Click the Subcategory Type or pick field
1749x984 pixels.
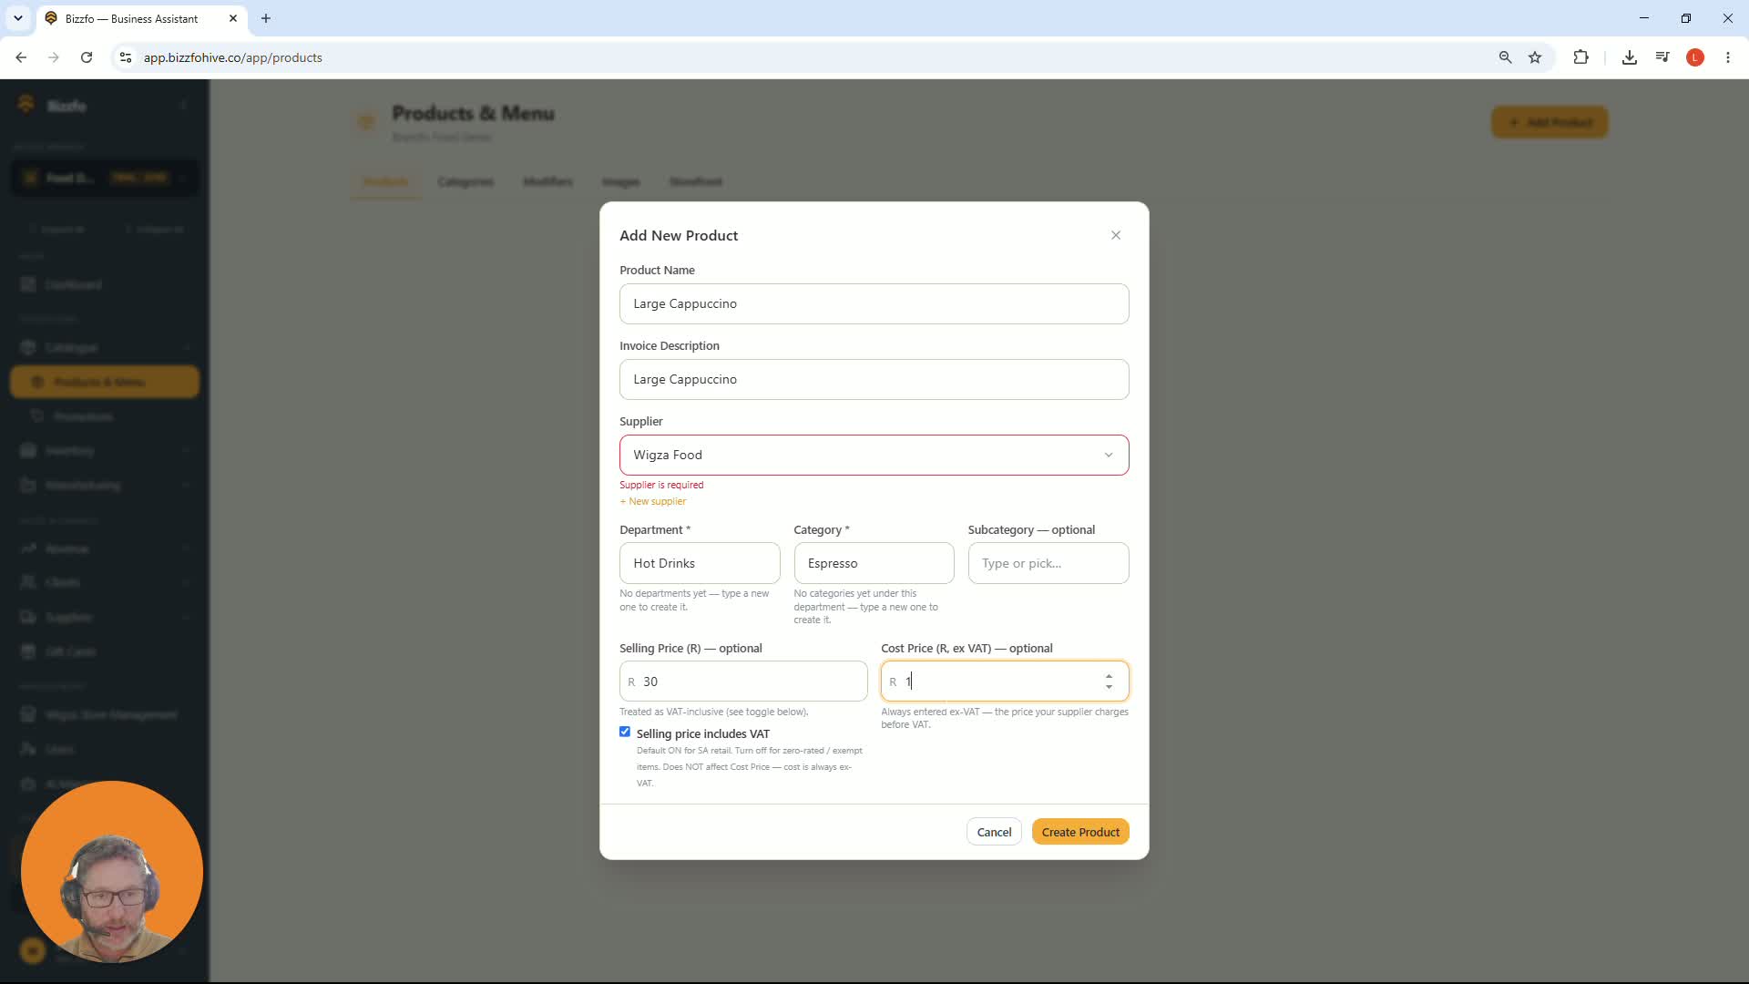coord(1048,563)
